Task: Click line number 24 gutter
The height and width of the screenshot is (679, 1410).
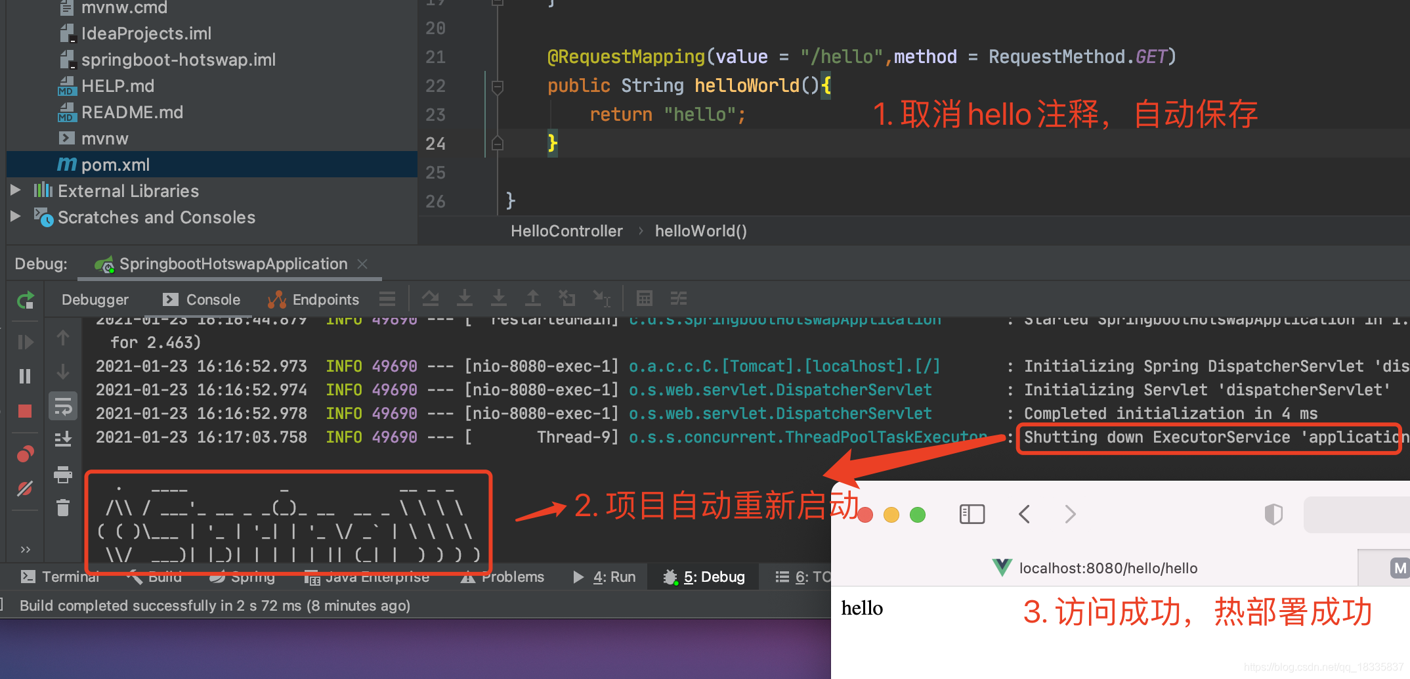Action: [435, 144]
